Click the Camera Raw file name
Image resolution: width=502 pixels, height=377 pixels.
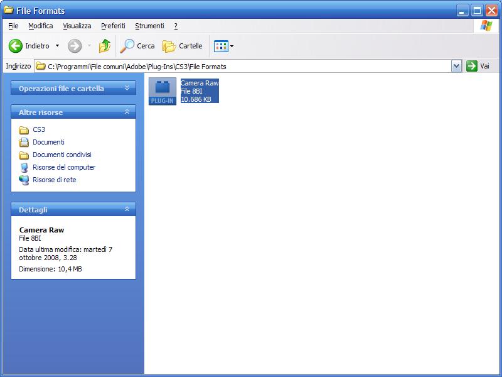tap(200, 83)
